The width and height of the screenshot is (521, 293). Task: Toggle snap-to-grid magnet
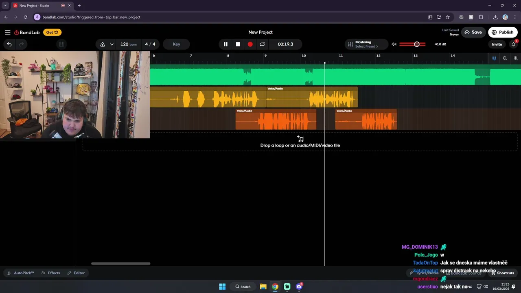494,58
